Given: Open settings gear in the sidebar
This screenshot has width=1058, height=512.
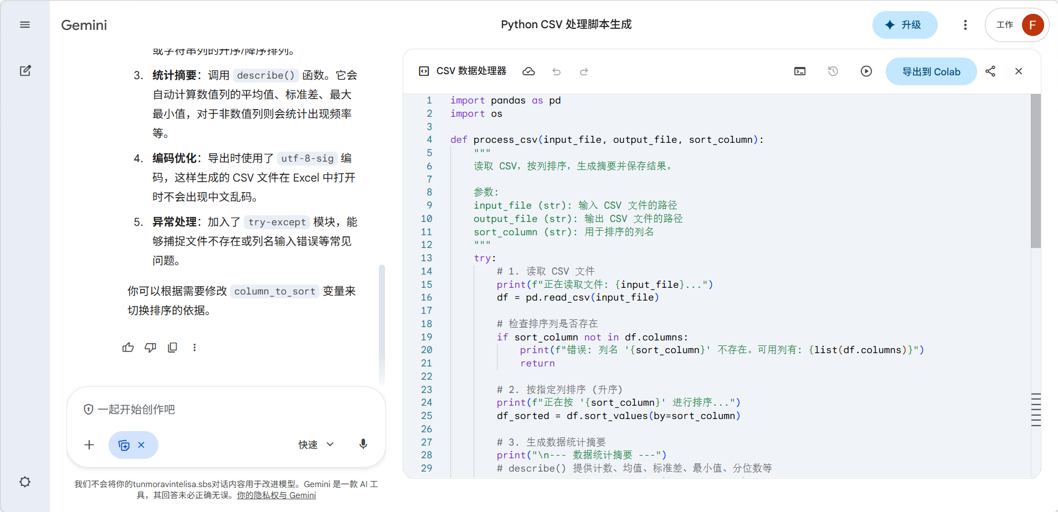Looking at the screenshot, I should (x=25, y=482).
